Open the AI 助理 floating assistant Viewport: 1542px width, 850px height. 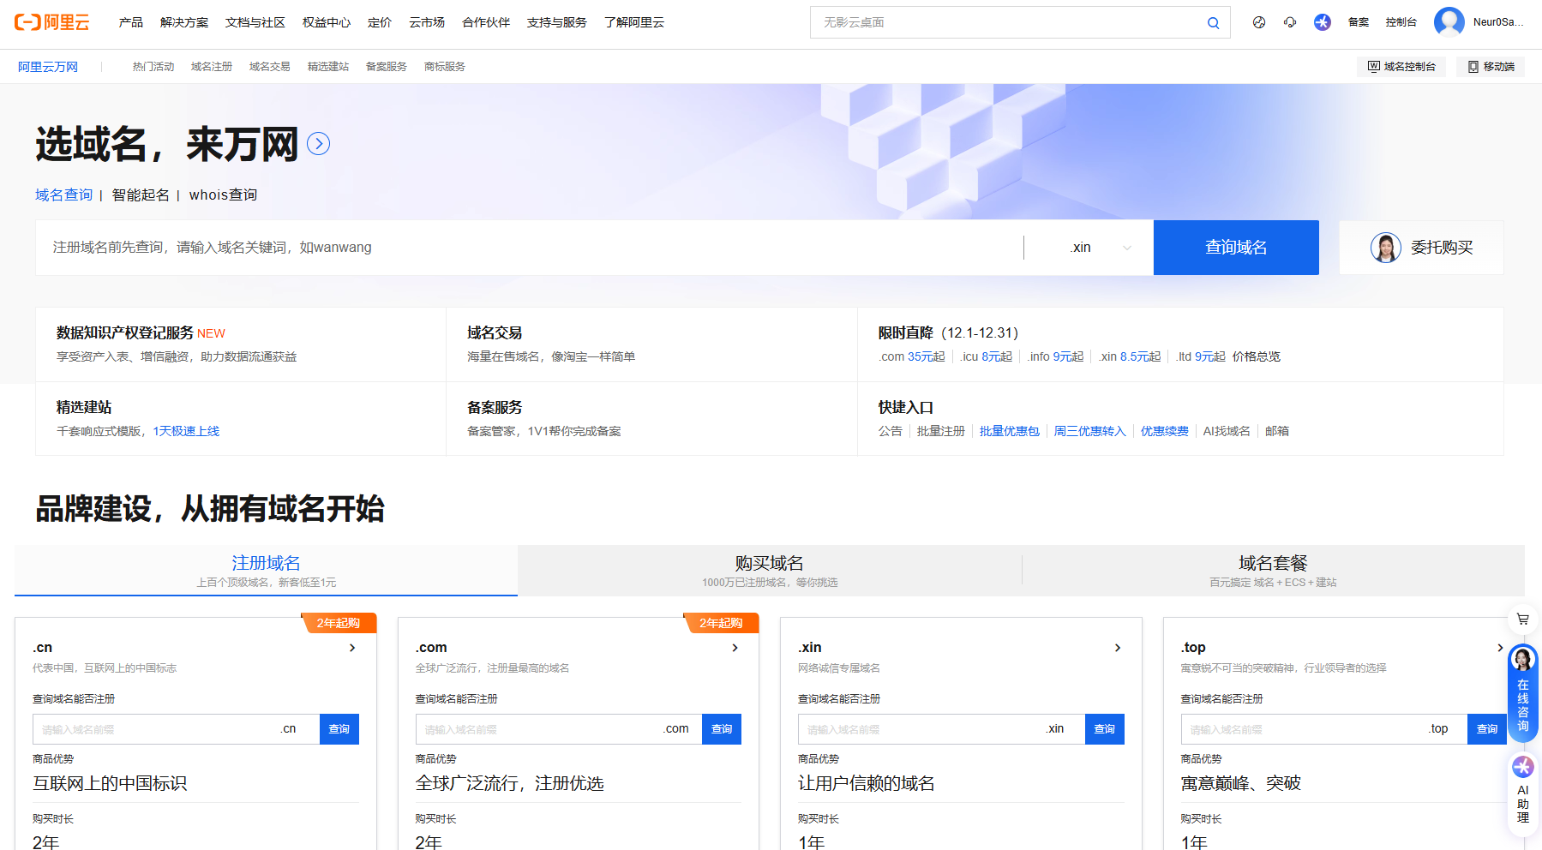[1522, 790]
